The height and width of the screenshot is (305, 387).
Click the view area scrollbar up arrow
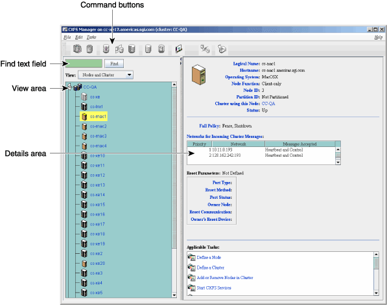[x=174, y=85]
